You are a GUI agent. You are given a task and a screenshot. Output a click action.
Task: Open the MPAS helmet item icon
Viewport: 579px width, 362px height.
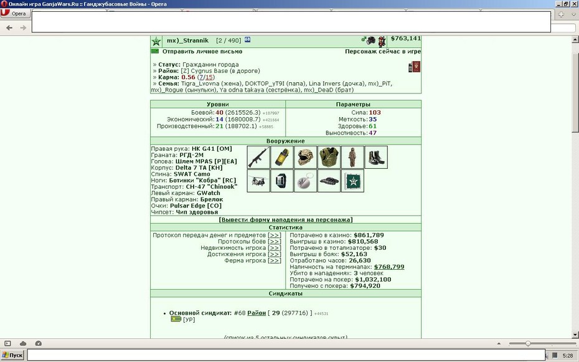(306, 158)
